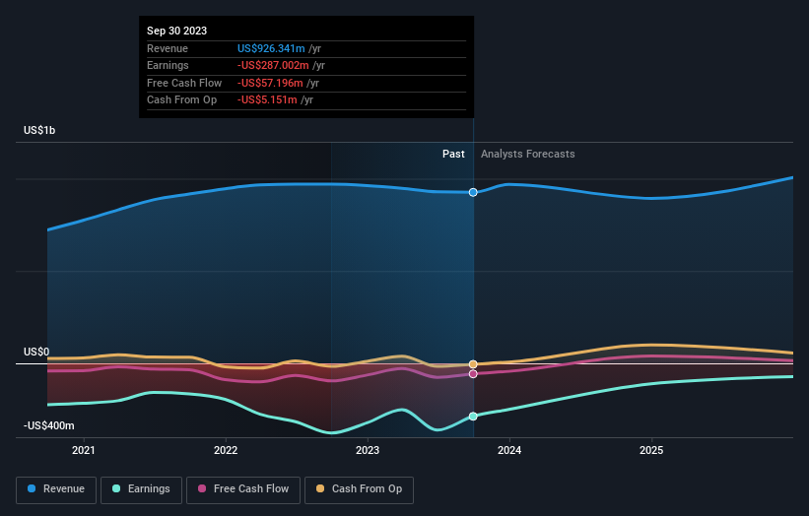Click the pink Free Cash Flow data point
Screen dimensions: 809x516
coord(473,374)
